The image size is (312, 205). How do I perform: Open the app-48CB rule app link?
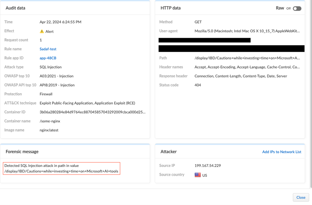[48, 58]
